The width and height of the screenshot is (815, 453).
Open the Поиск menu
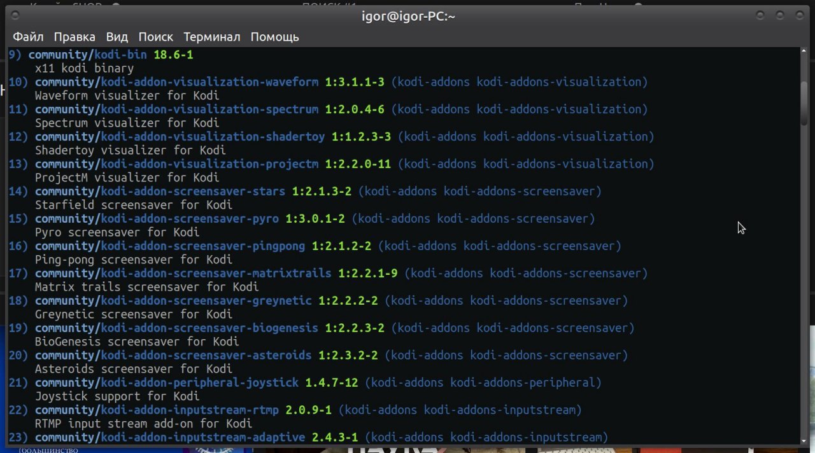click(x=156, y=37)
